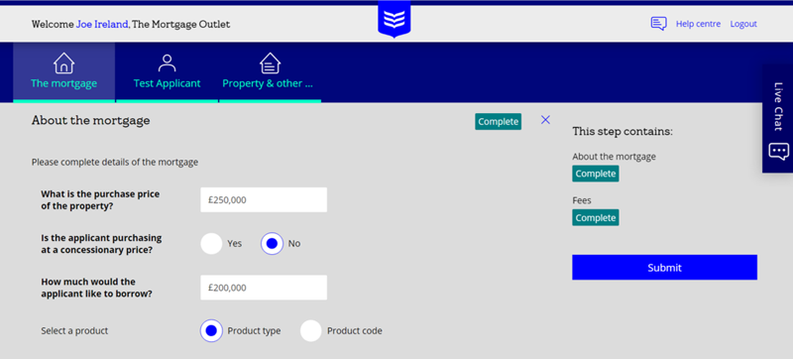This screenshot has height=359, width=793.
Task: Choose the Product code radio option
Action: click(311, 330)
